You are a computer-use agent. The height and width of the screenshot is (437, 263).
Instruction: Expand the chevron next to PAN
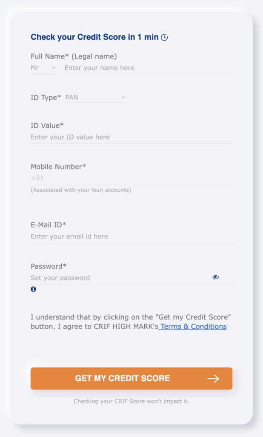123,97
